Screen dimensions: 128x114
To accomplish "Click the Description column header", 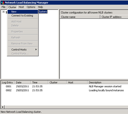I will (x=108, y=82).
